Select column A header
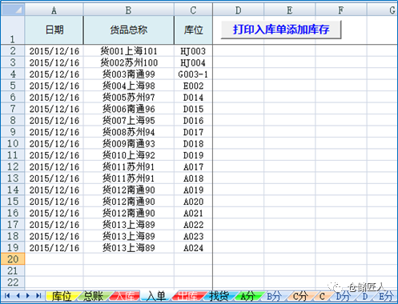The height and width of the screenshot is (304, 398). point(54,10)
